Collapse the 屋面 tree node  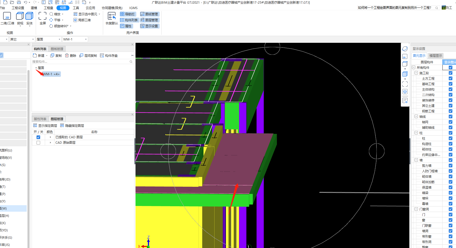36,68
